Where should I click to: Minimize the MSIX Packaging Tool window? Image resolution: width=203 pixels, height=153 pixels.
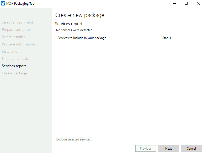pyautogui.click(x=174, y=3)
